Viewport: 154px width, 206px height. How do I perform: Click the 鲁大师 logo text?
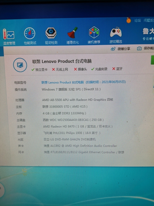pyautogui.click(x=148, y=31)
